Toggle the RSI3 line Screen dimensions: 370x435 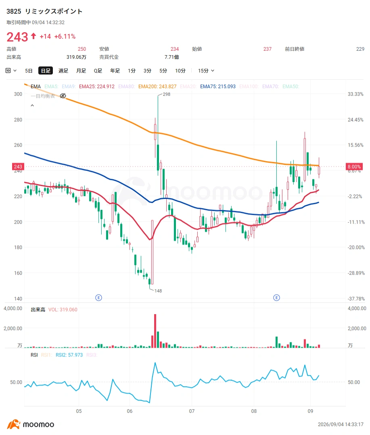pos(92,355)
